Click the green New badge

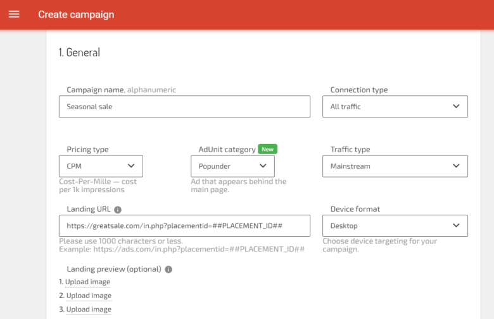[267, 149]
